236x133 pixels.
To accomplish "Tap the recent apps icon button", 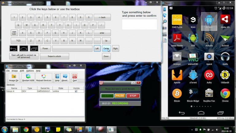I will coord(34,48).
